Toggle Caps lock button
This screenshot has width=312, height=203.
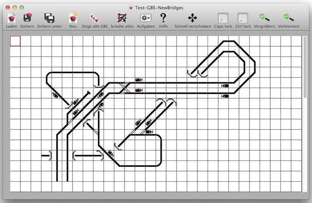223,18
